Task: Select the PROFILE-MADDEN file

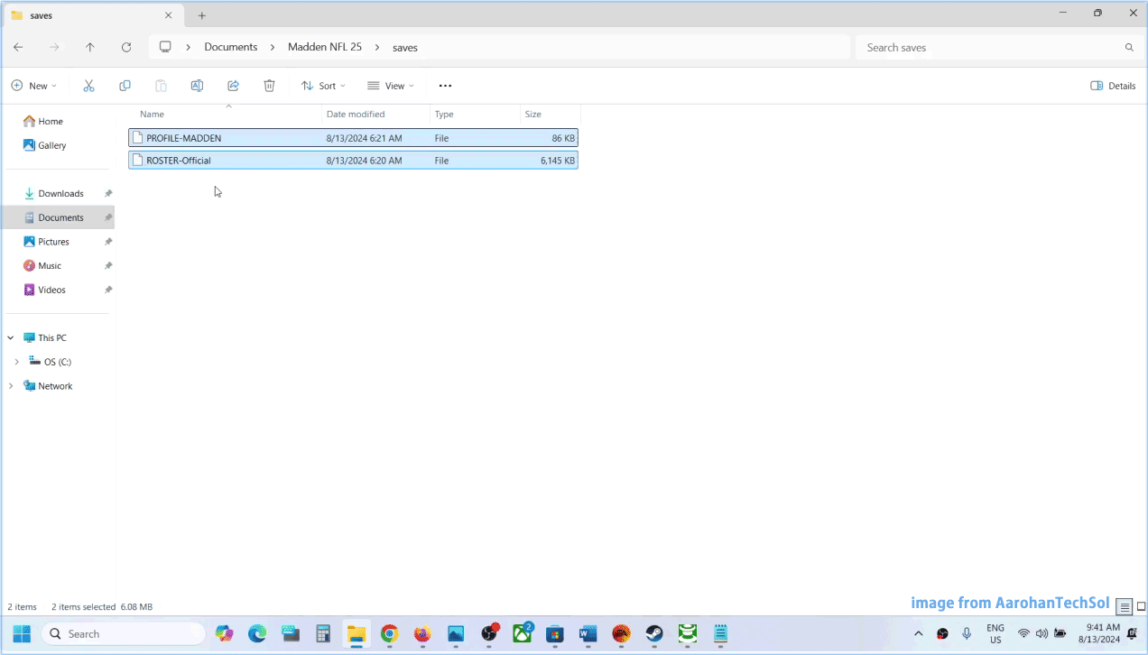Action: (353, 138)
